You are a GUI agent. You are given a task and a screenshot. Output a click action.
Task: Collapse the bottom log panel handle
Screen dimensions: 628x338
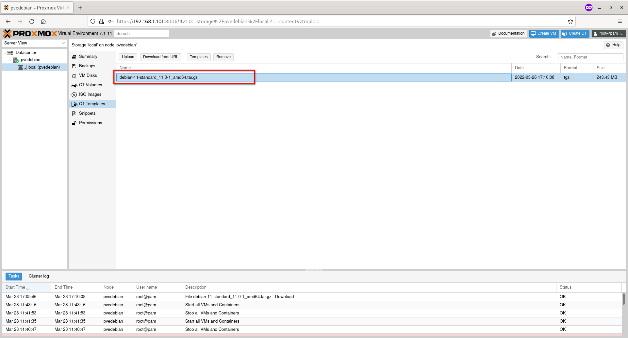[x=314, y=270]
